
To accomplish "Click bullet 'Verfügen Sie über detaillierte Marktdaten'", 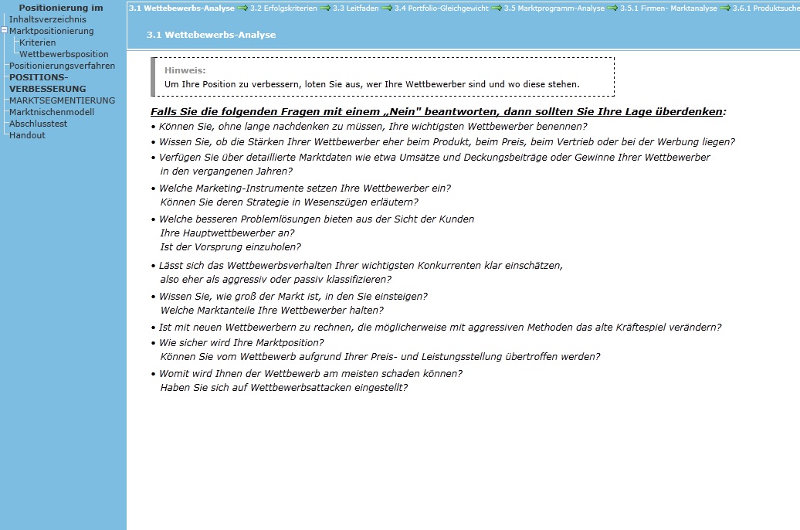I will point(434,158).
